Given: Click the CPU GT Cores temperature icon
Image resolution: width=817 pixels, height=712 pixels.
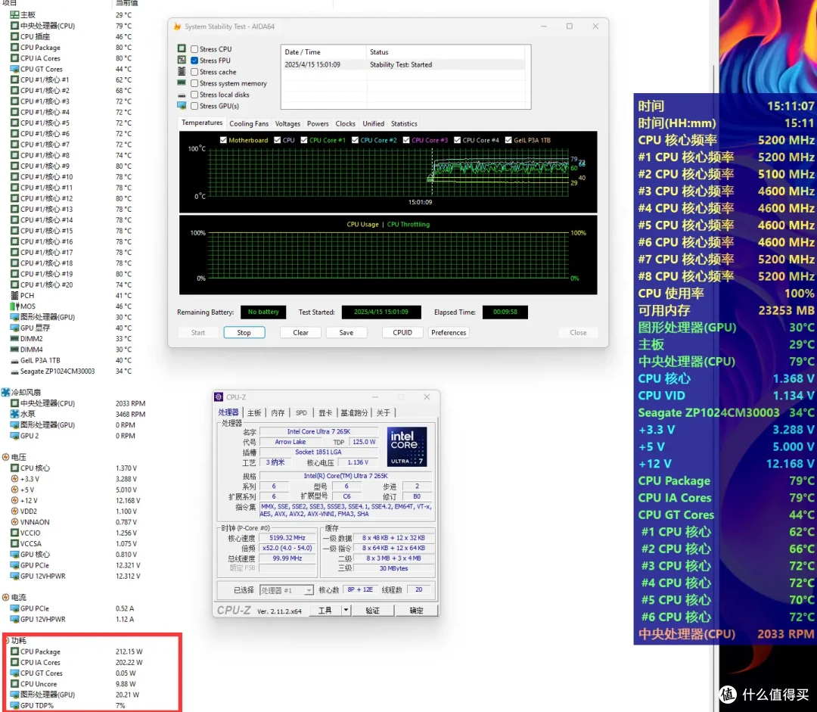Looking at the screenshot, I should (14, 69).
